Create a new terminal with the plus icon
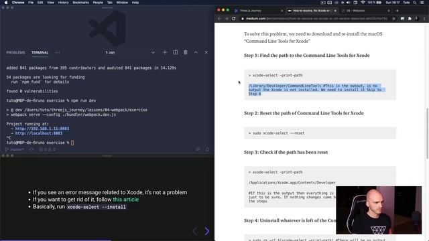Screen dimensions: 429x241 [x=165, y=52]
